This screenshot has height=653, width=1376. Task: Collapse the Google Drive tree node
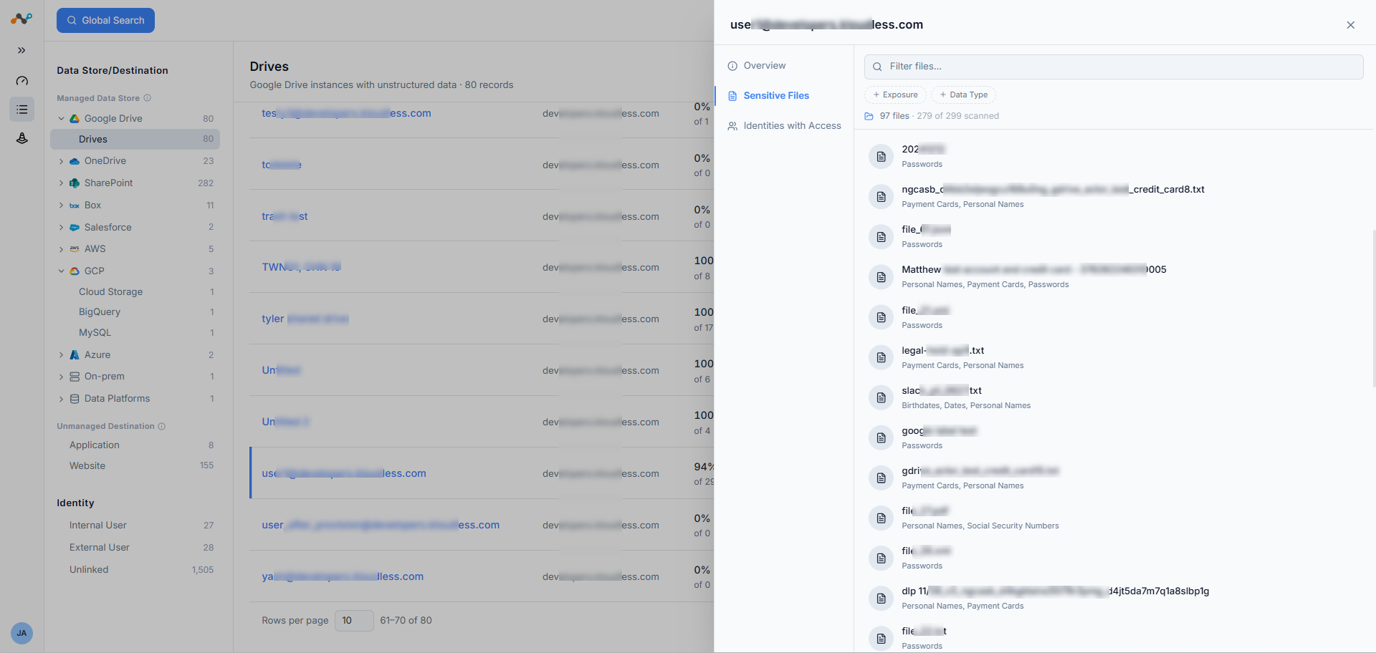pos(61,119)
